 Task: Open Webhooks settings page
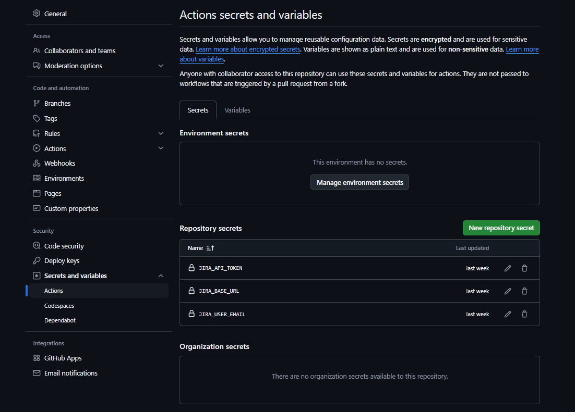click(x=59, y=164)
